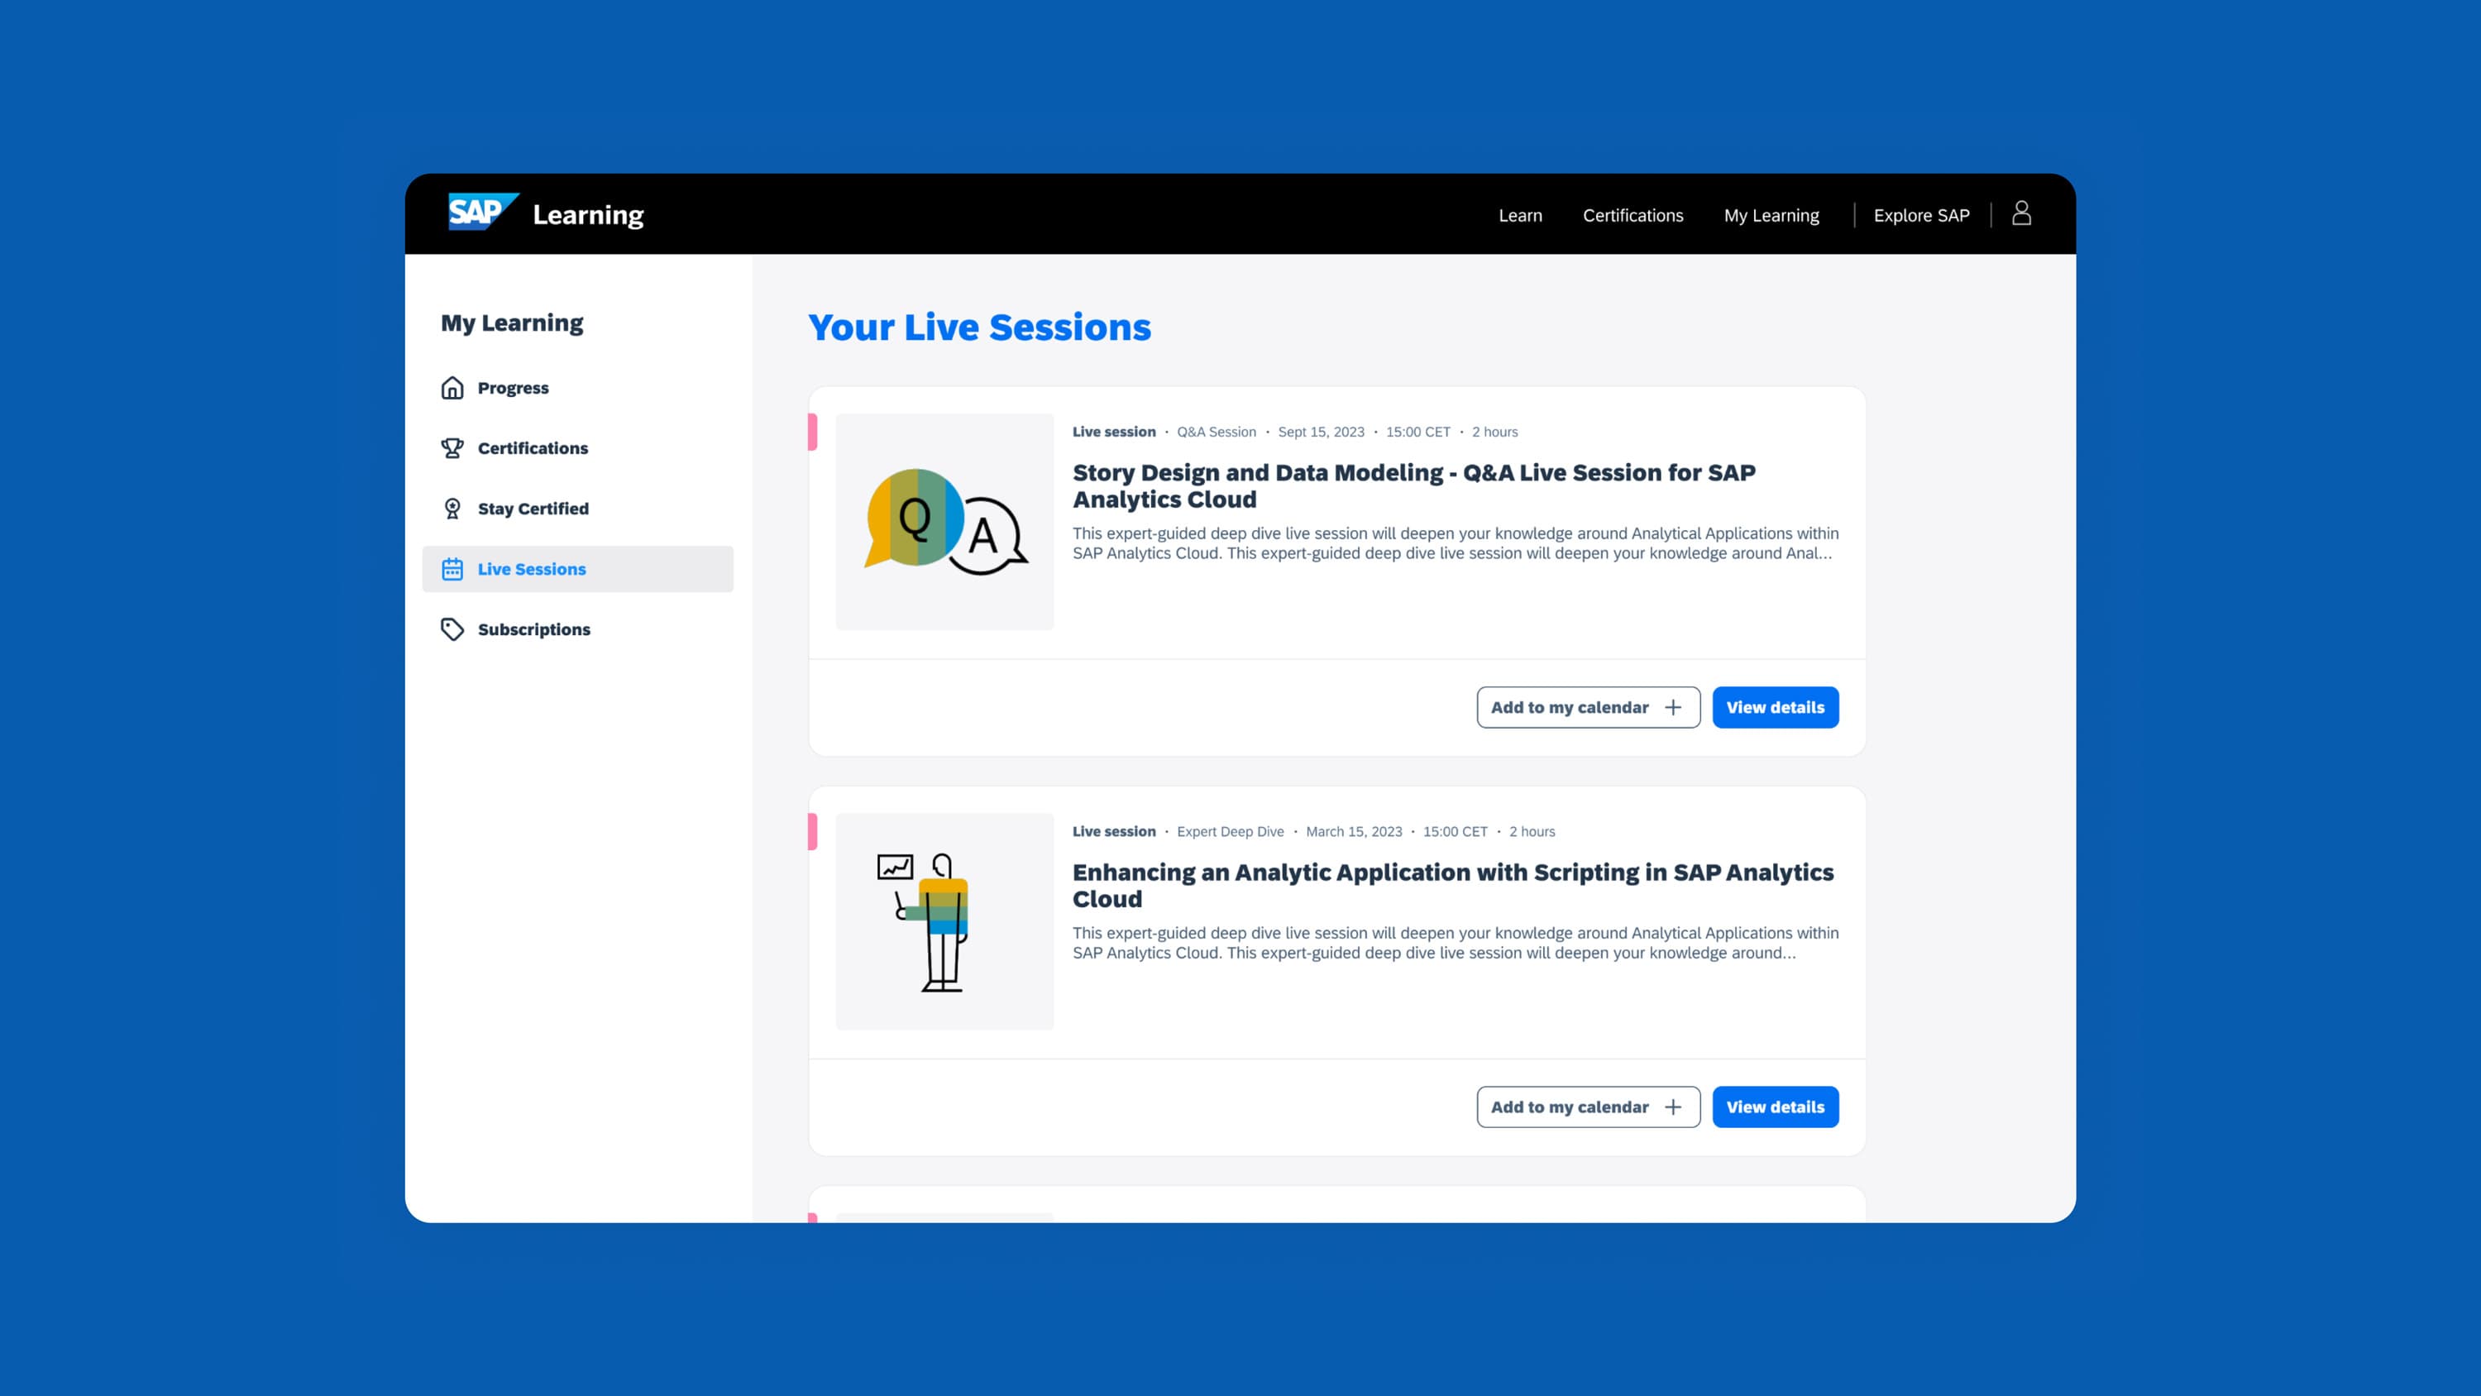Click the Stay Certified sidebar icon
2481x1396 pixels.
(452, 508)
